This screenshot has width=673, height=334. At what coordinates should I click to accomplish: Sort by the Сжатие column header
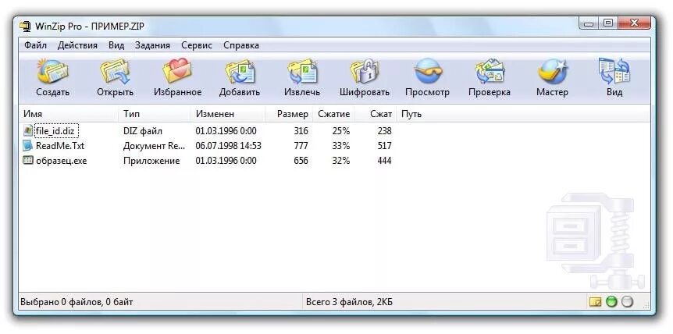tap(333, 114)
